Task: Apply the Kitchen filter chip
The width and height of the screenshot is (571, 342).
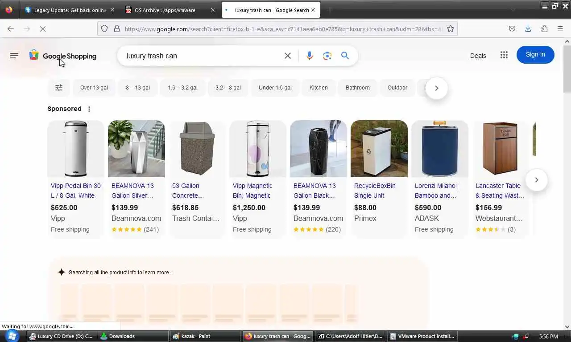Action: tap(319, 88)
